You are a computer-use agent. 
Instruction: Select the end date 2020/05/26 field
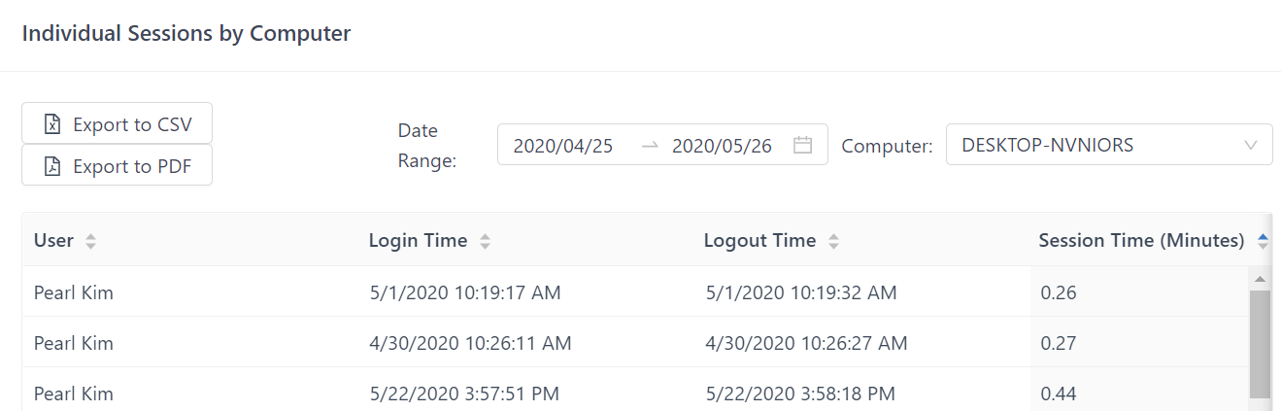click(722, 146)
